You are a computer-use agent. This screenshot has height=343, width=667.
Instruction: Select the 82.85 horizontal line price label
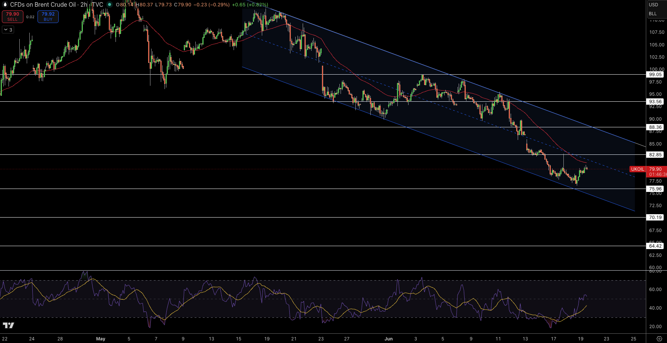pyautogui.click(x=655, y=154)
